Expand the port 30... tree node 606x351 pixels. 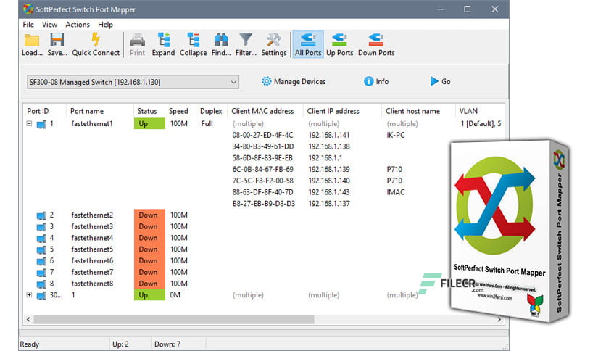pyautogui.click(x=30, y=295)
